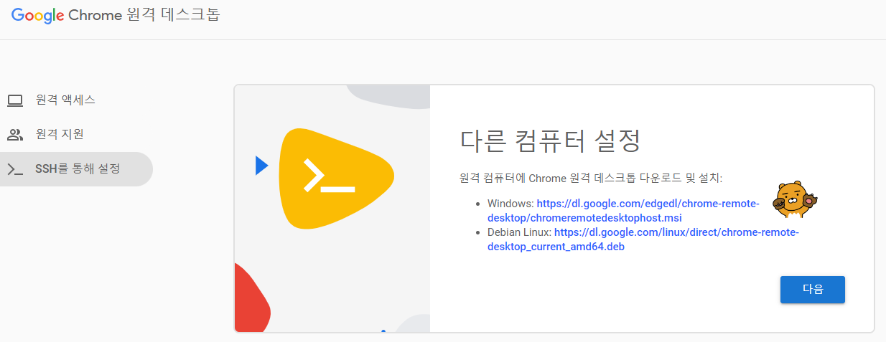Click the people icon beside 원격 지원

[x=15, y=135]
